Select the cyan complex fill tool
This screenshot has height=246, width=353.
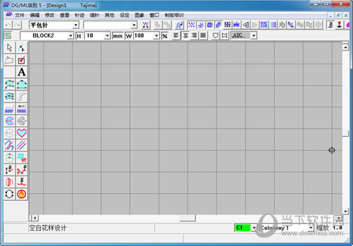coord(10,121)
